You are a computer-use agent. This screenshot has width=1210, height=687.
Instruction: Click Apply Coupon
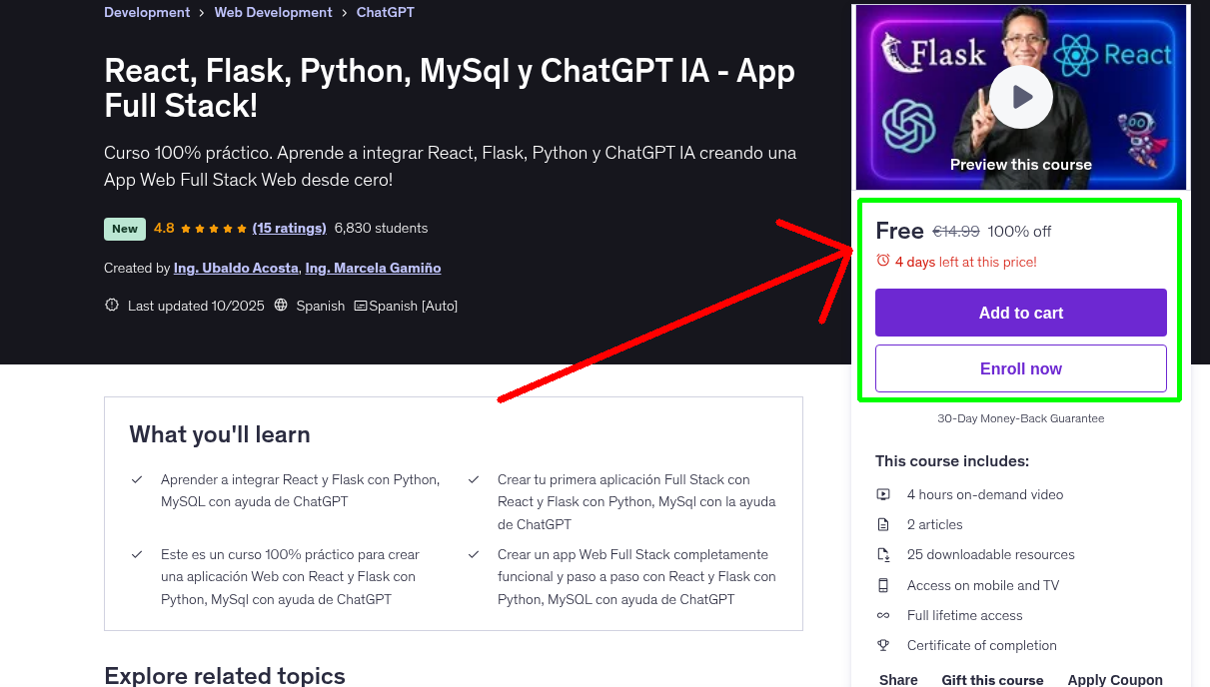tap(1115, 679)
